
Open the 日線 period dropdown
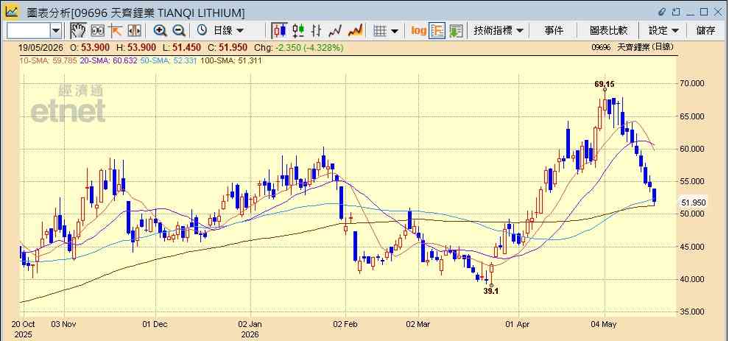click(228, 31)
